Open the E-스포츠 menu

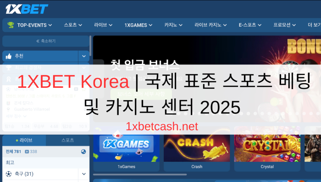coord(250,25)
